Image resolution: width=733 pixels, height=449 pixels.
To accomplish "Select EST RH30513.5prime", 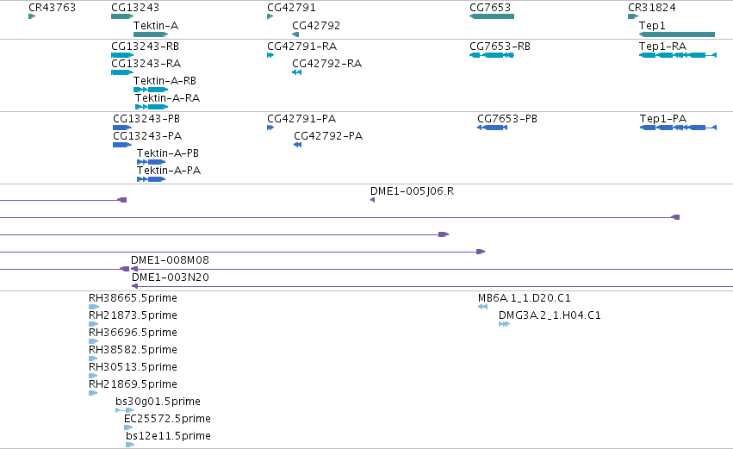I will [133, 367].
